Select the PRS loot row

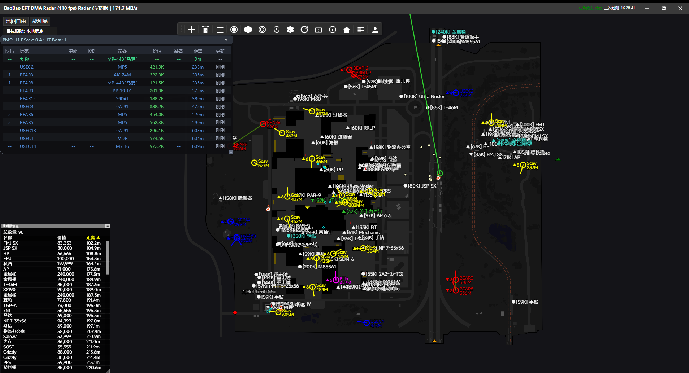[x=53, y=363]
